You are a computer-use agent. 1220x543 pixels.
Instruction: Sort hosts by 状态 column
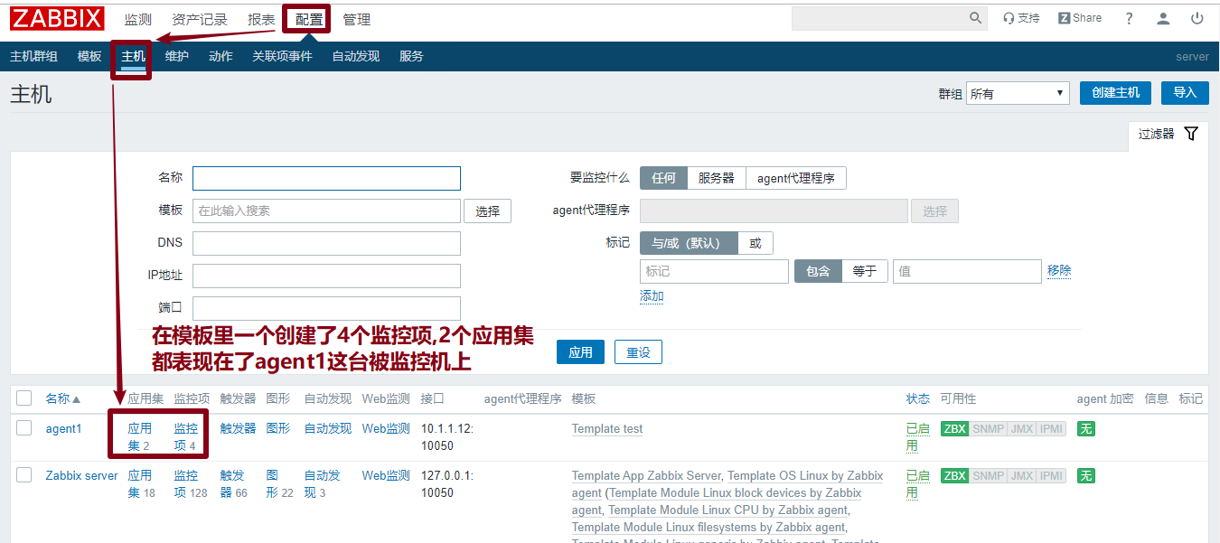pyautogui.click(x=917, y=398)
